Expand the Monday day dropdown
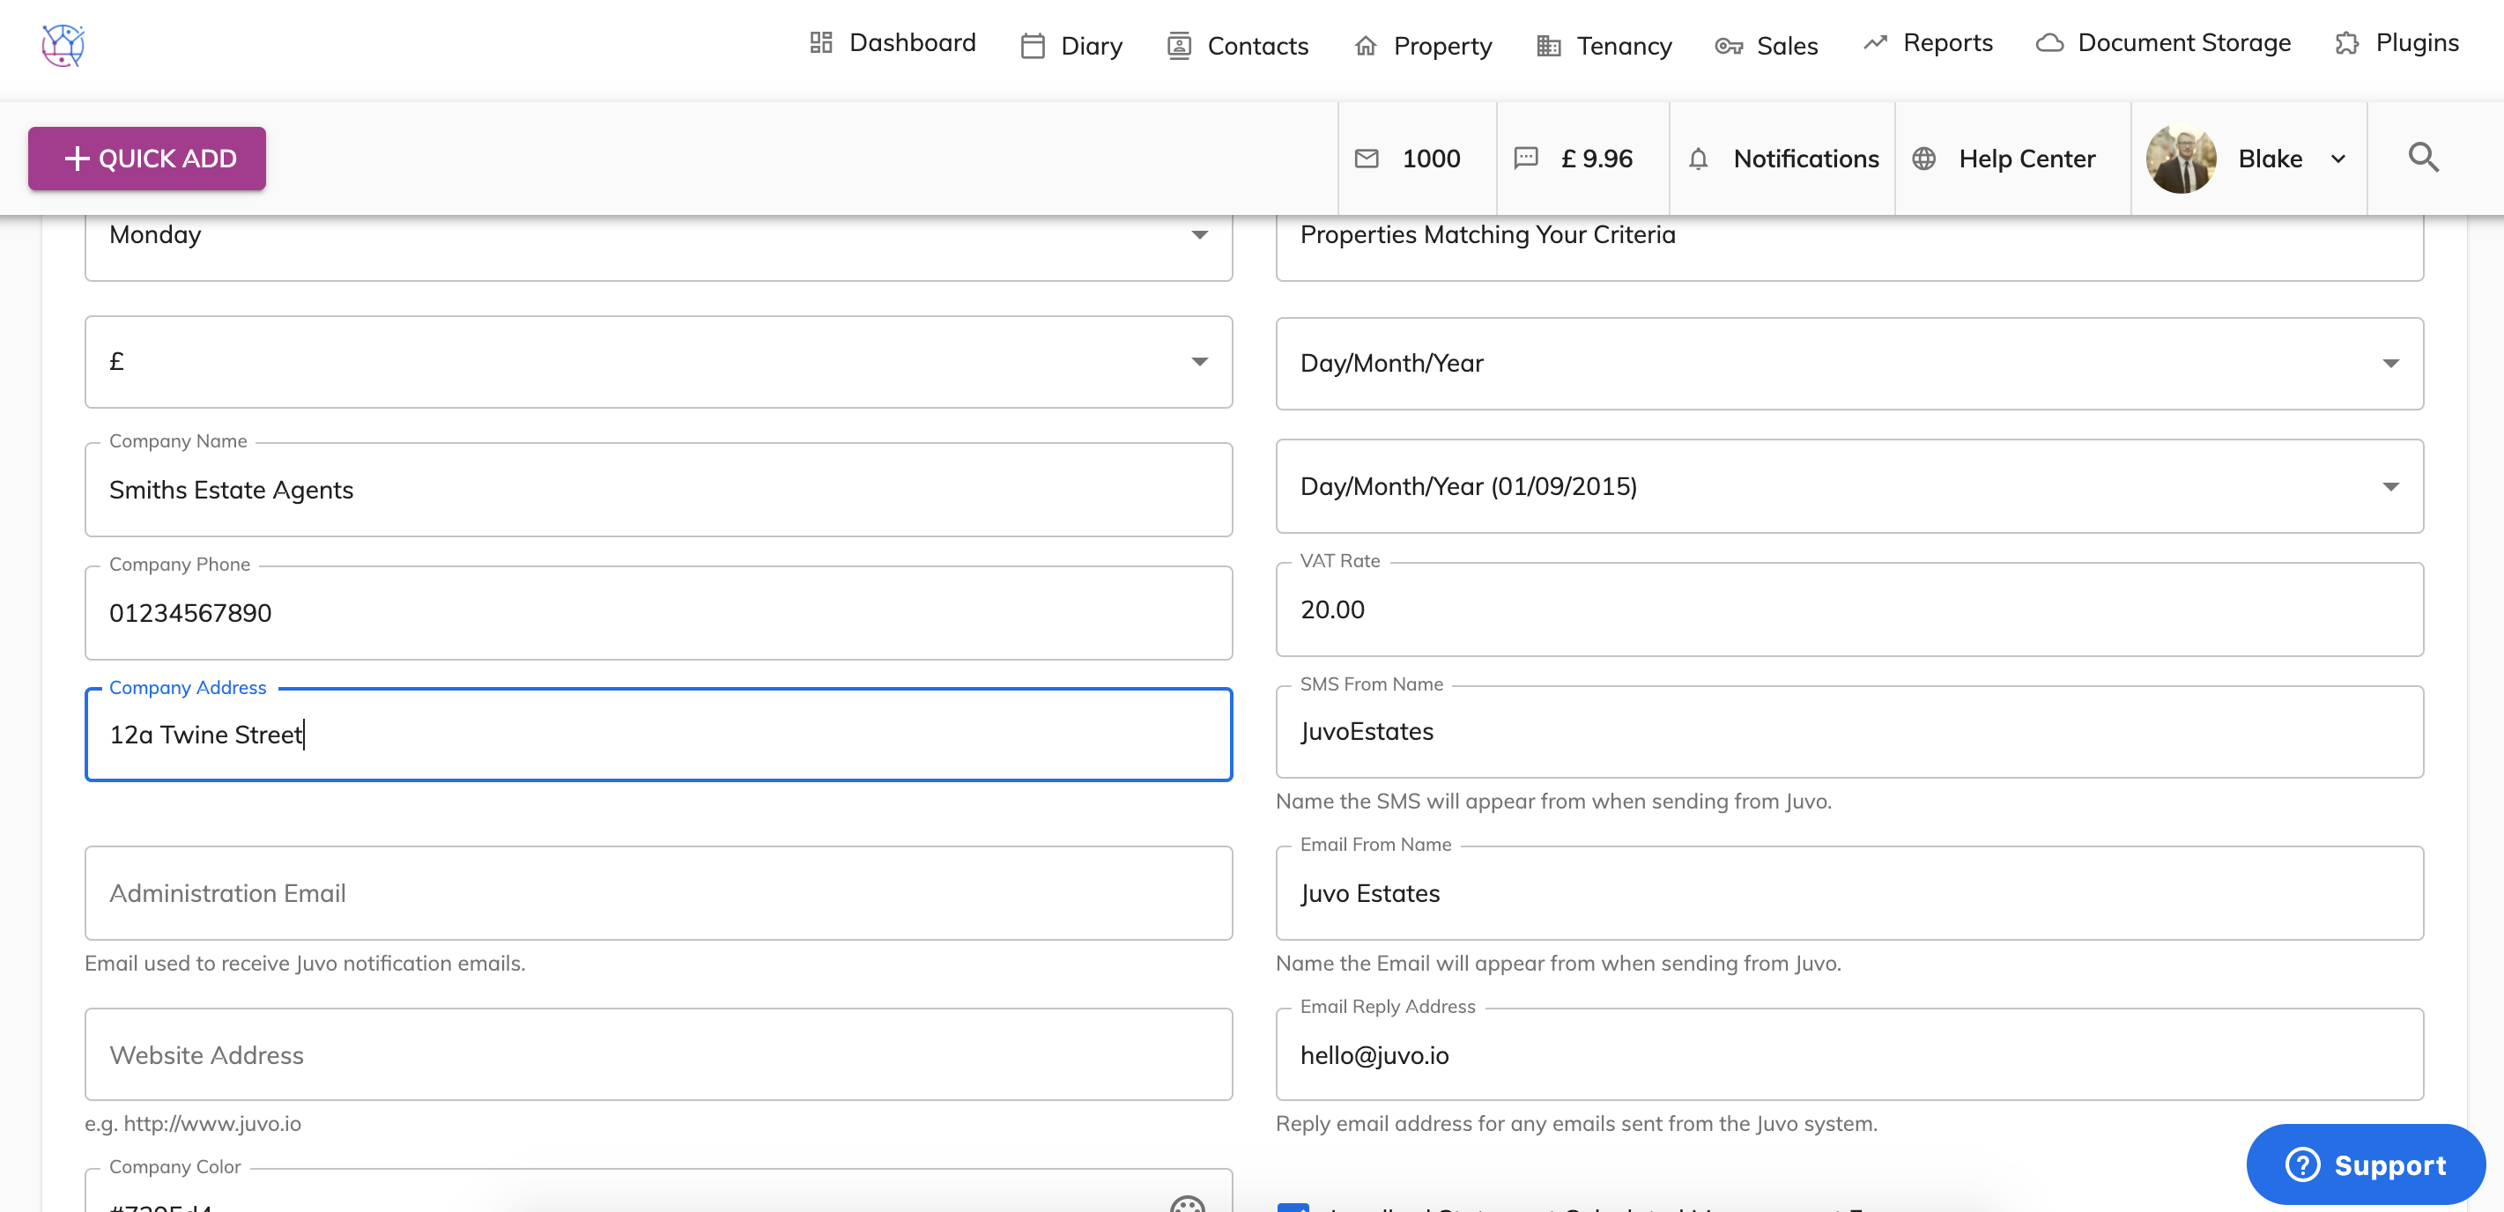2504x1212 pixels. [x=1199, y=235]
